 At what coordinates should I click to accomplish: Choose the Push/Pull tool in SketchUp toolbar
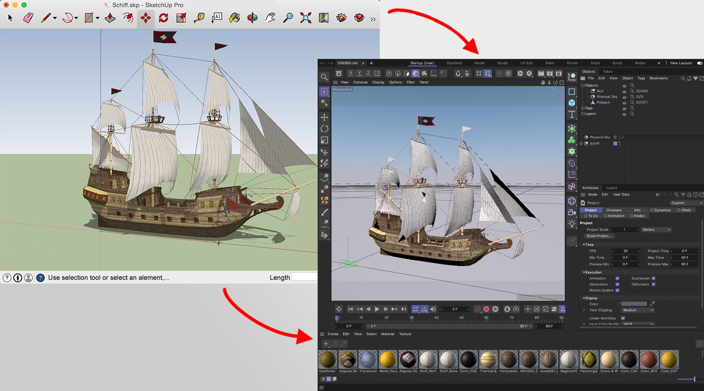pos(110,18)
